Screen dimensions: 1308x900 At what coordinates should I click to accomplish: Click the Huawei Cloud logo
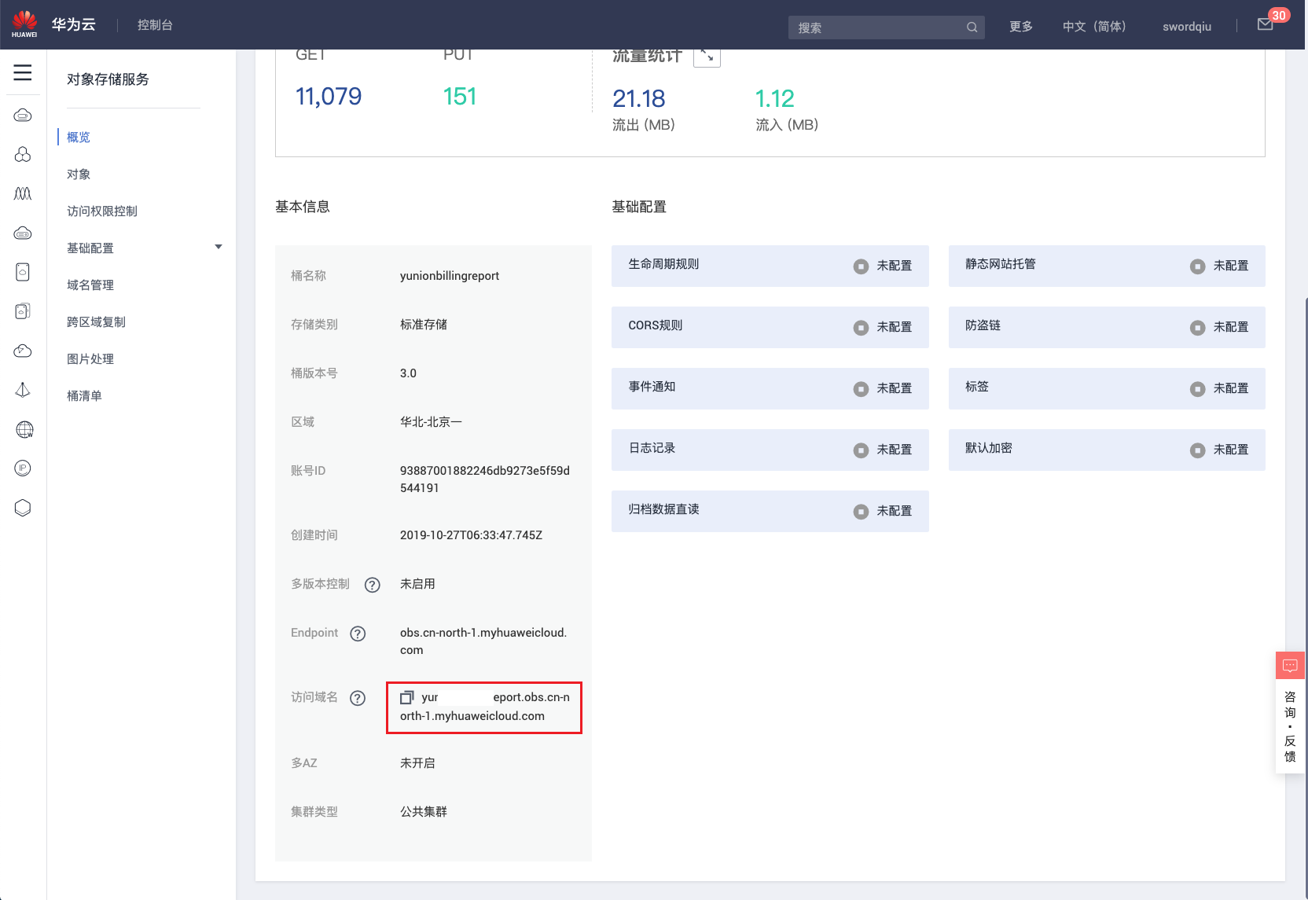coord(24,24)
